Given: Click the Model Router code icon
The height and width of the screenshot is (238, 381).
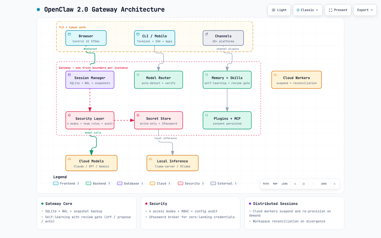Looking at the screenshot, I should [x=138, y=75].
